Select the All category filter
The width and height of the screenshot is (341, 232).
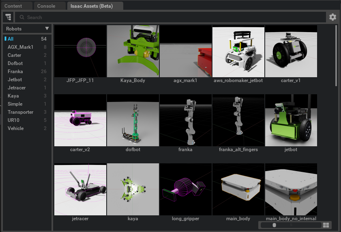[x=11, y=39]
